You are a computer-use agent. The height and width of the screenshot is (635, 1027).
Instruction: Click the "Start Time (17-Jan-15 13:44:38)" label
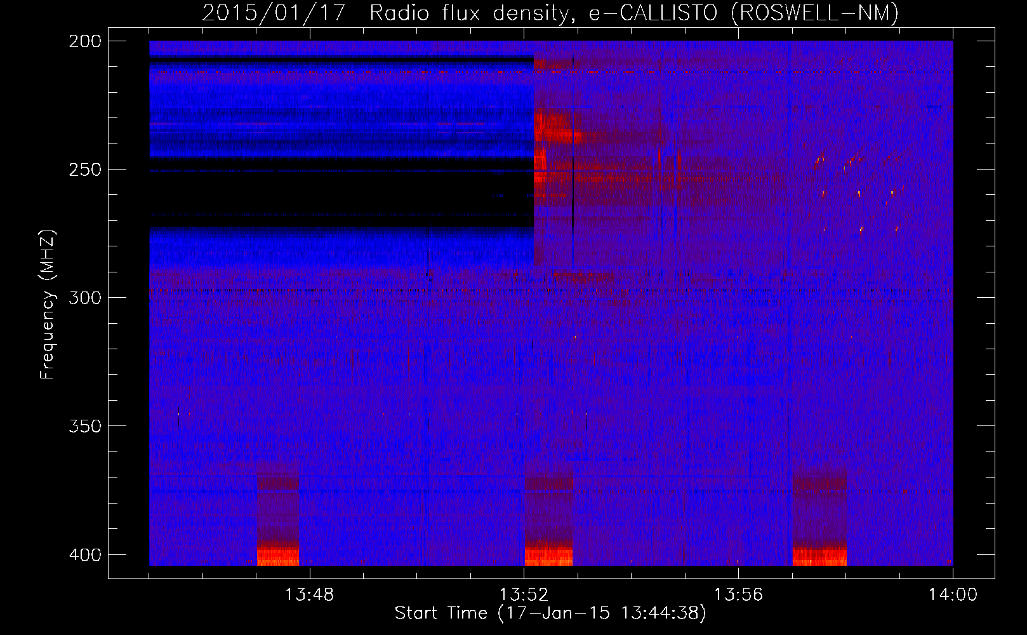(550, 613)
